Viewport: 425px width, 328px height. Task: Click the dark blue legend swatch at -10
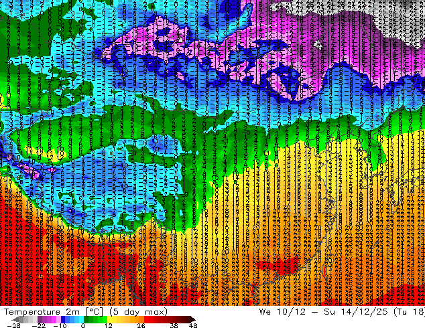click(63, 319)
